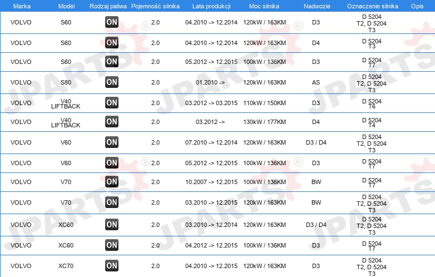Click ON icon in the S60 100kW row
435x277 pixels.
click(x=112, y=62)
